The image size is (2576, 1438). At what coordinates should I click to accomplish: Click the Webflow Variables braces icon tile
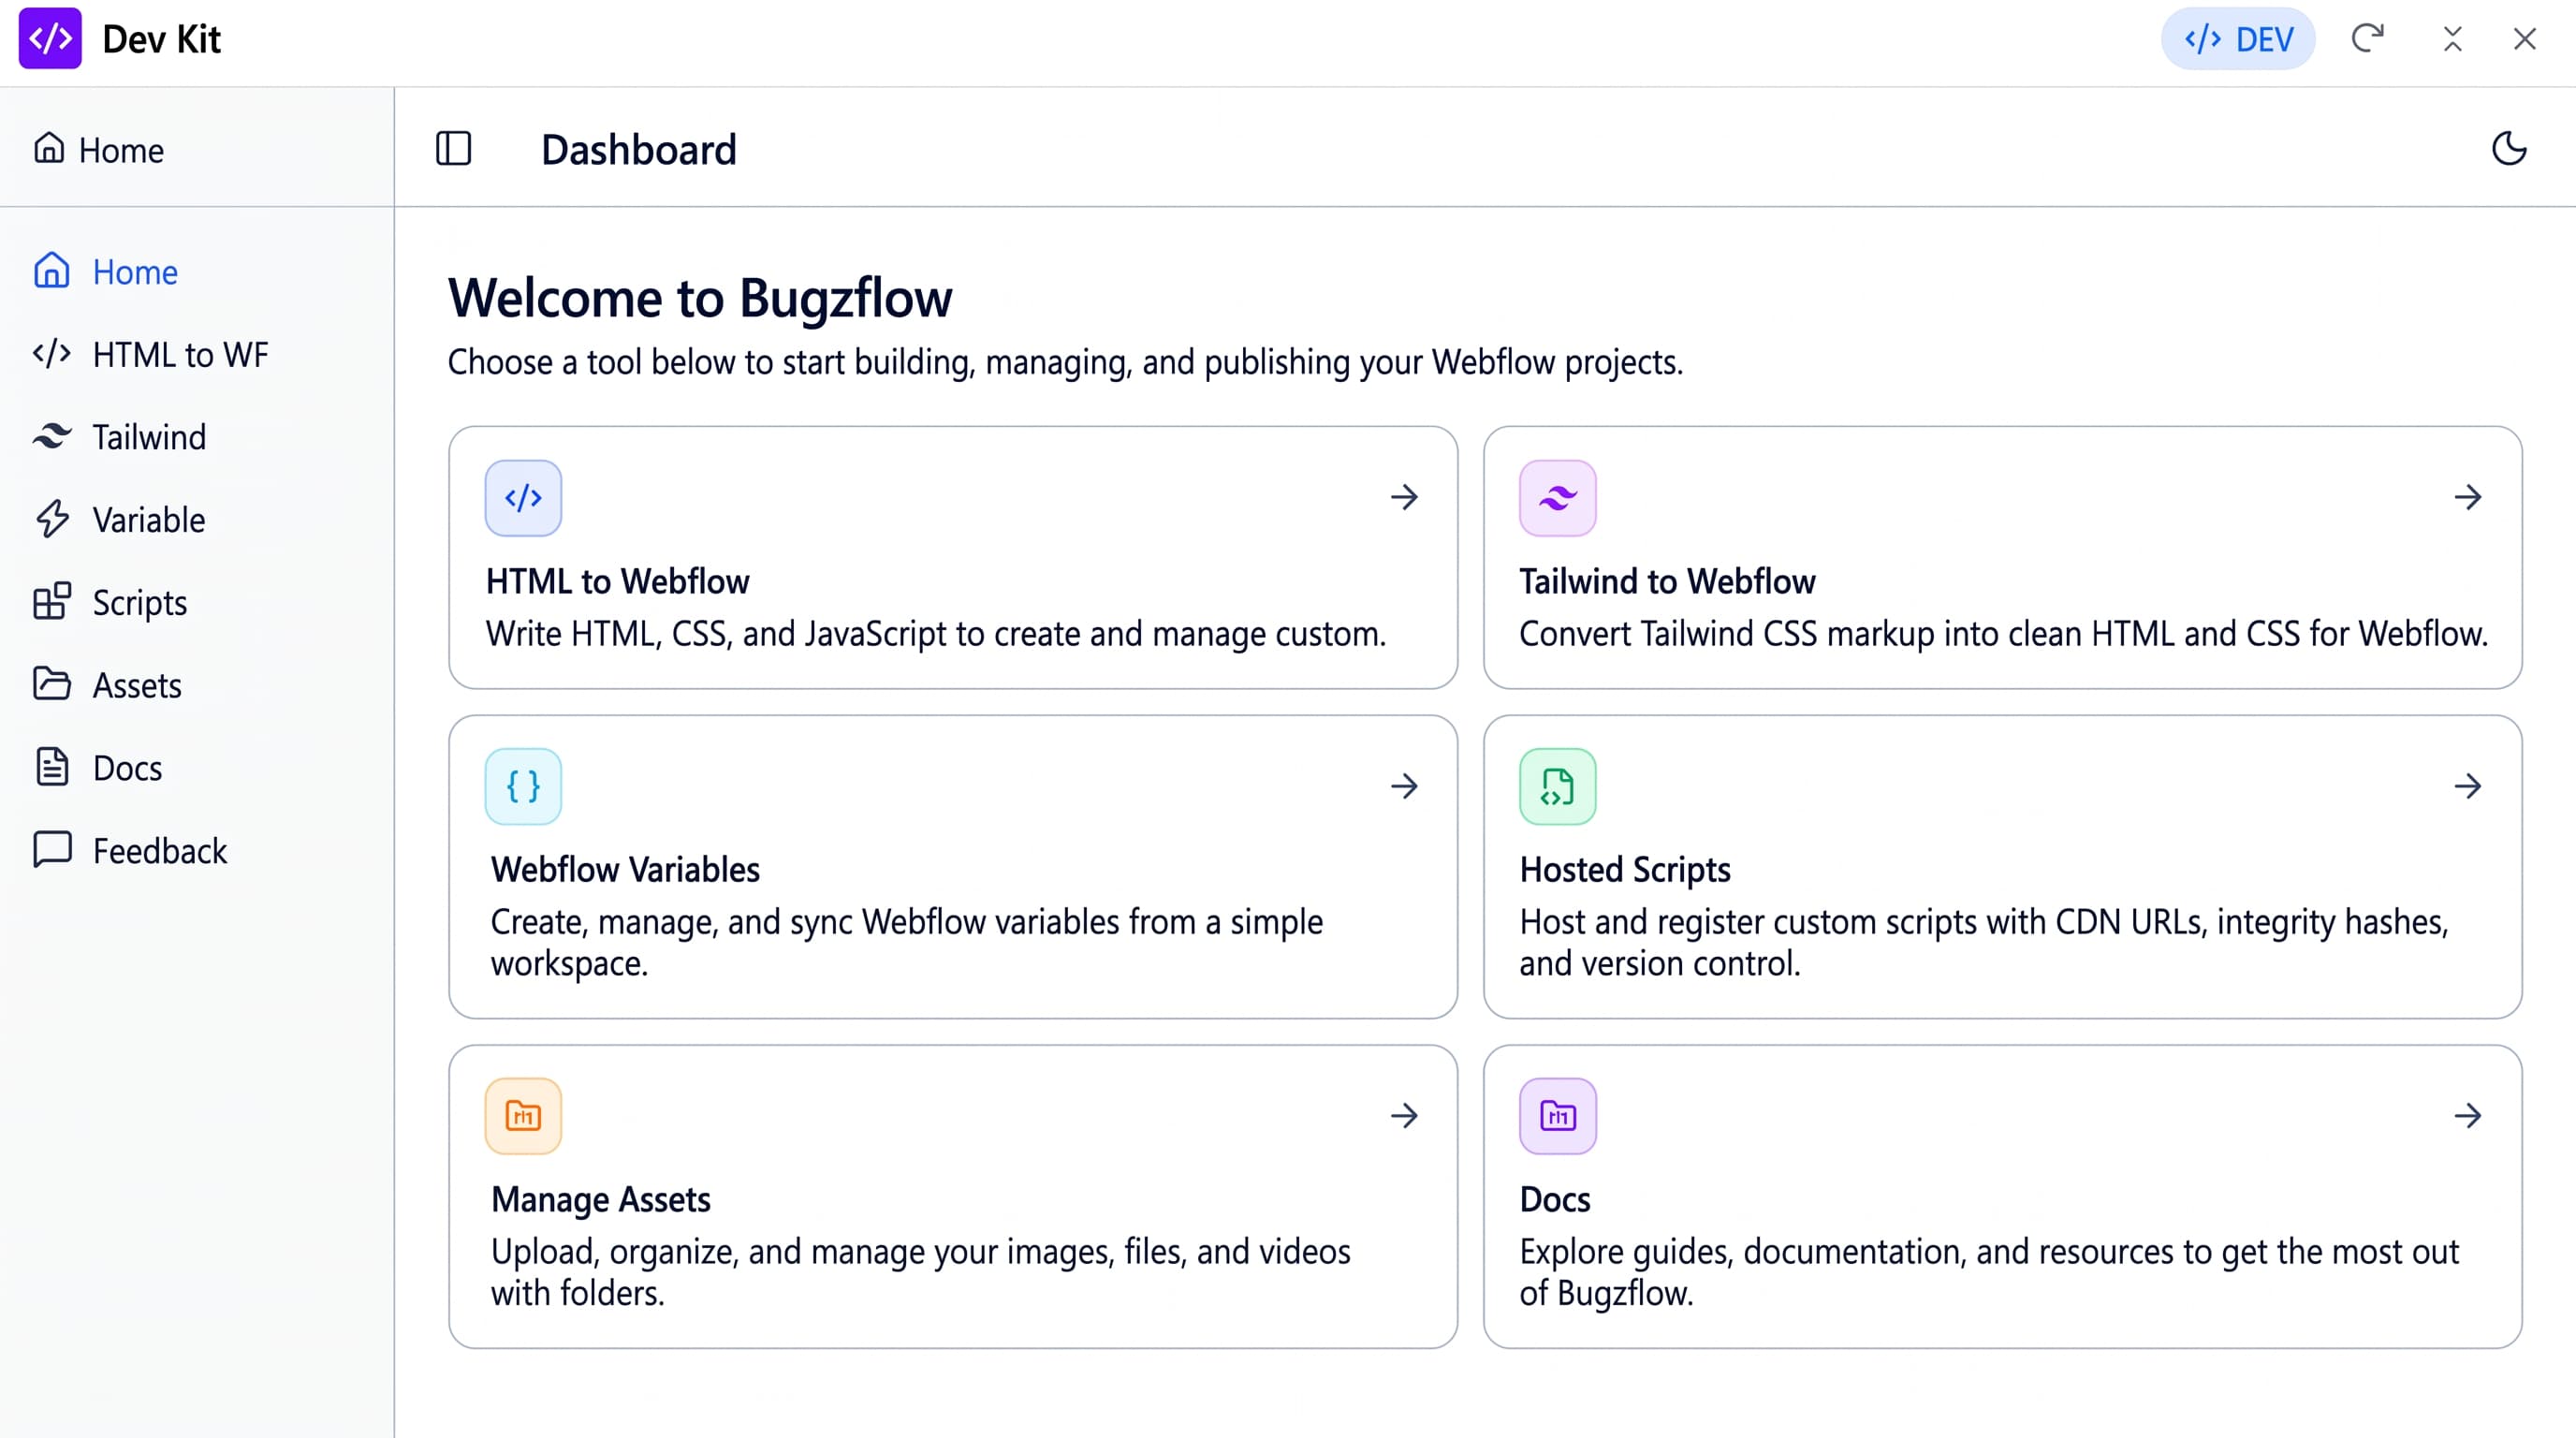523,786
